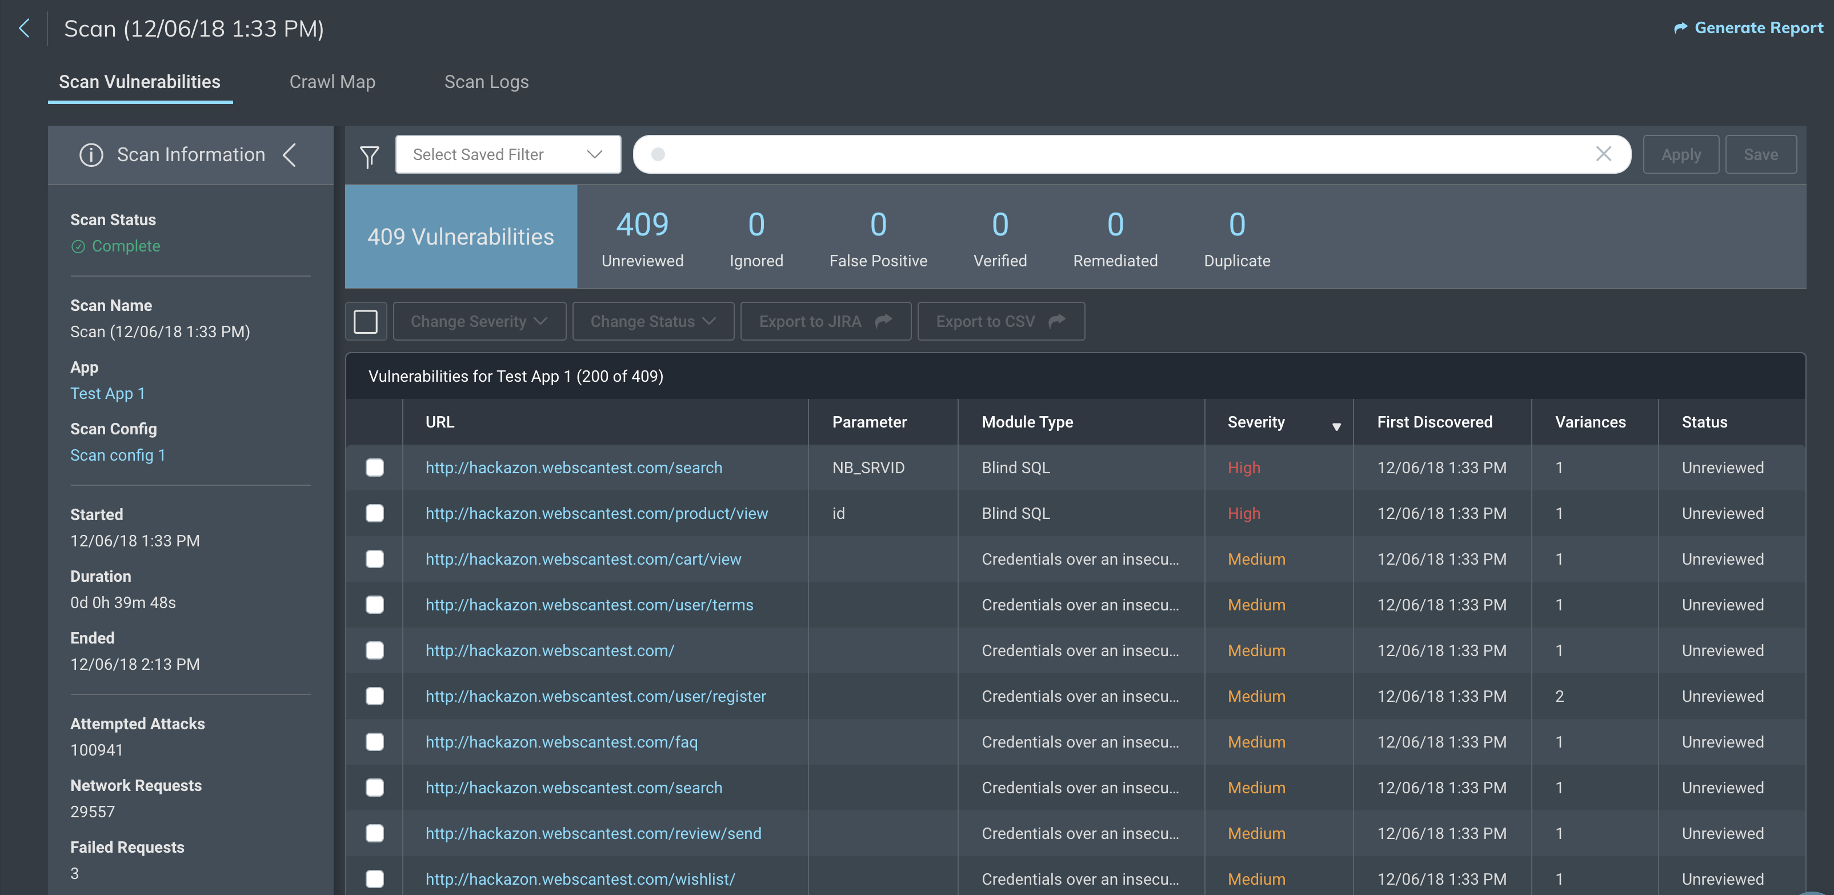Image resolution: width=1834 pixels, height=895 pixels.
Task: Clear the filter search with X icon
Action: (x=1603, y=154)
